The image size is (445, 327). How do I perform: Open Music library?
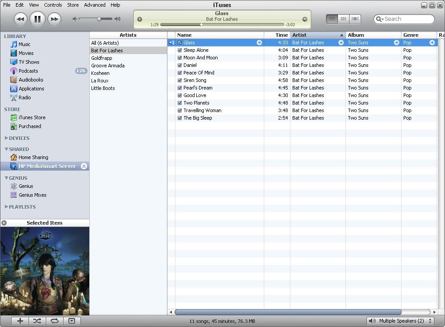(24, 44)
